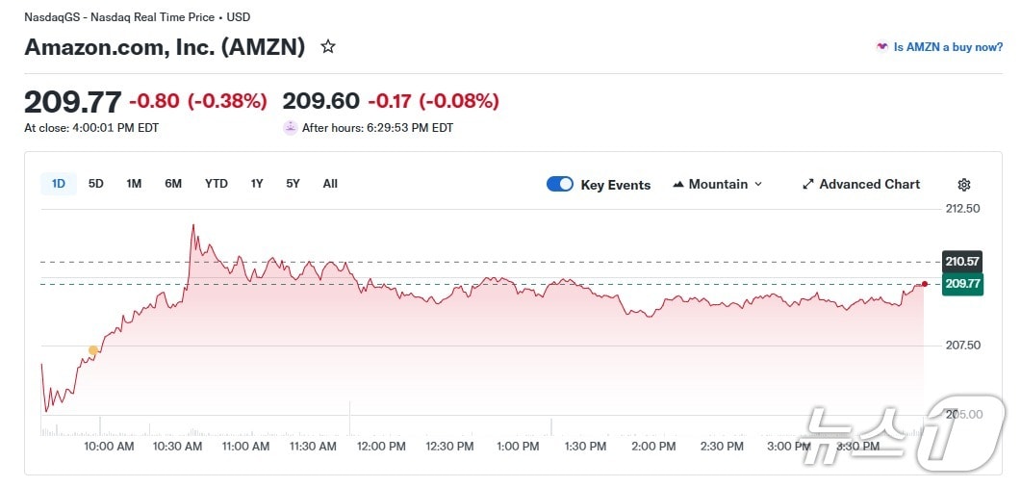Image resolution: width=1021 pixels, height=487 pixels.
Task: Select the 1M range tab
Action: [134, 183]
